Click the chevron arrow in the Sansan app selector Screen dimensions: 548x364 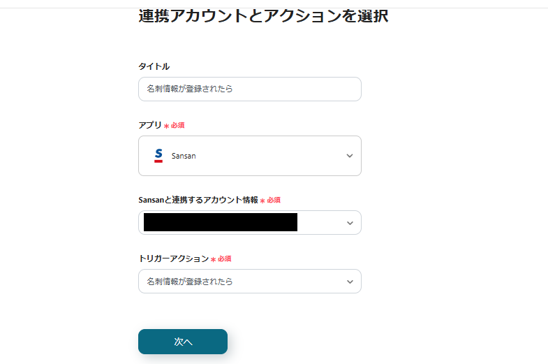coord(350,156)
